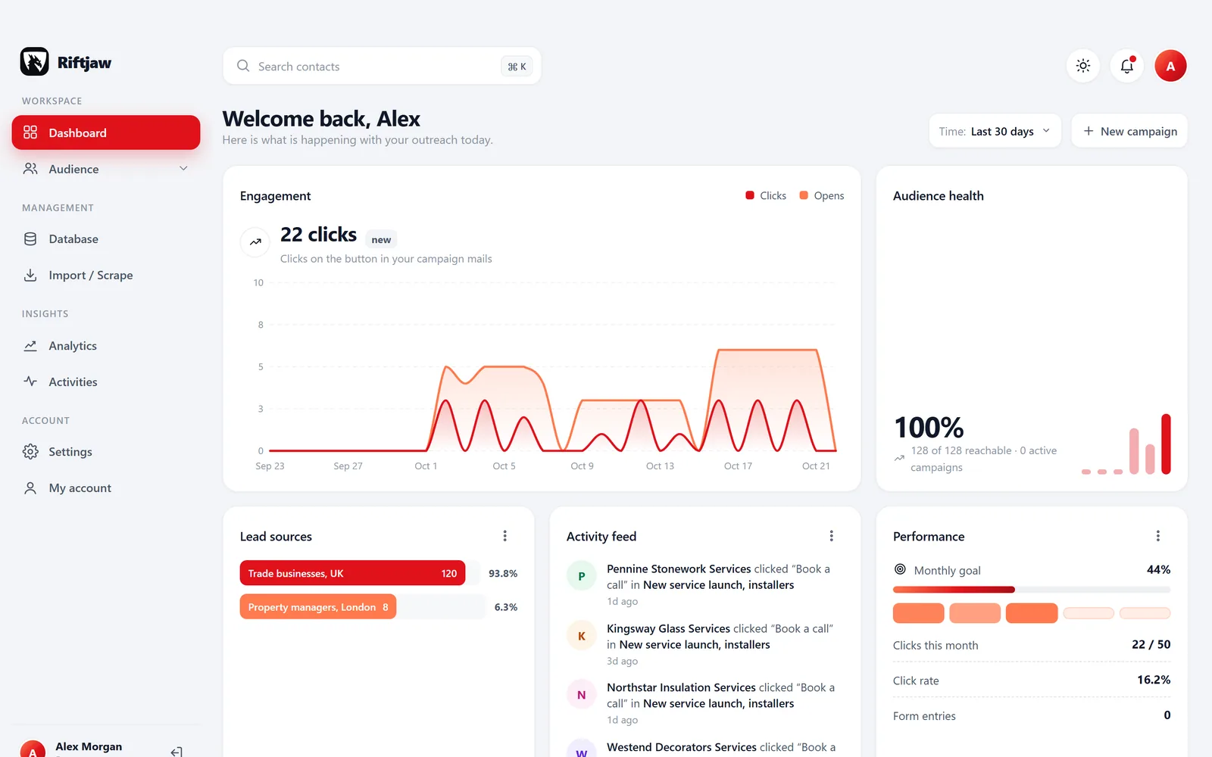Click the Monthly goal target icon

(900, 569)
